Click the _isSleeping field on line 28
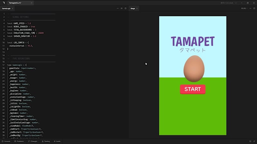The image size is (257, 144). (15, 100)
